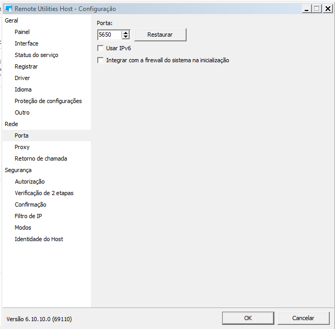Increase port number with up arrow

(125, 32)
